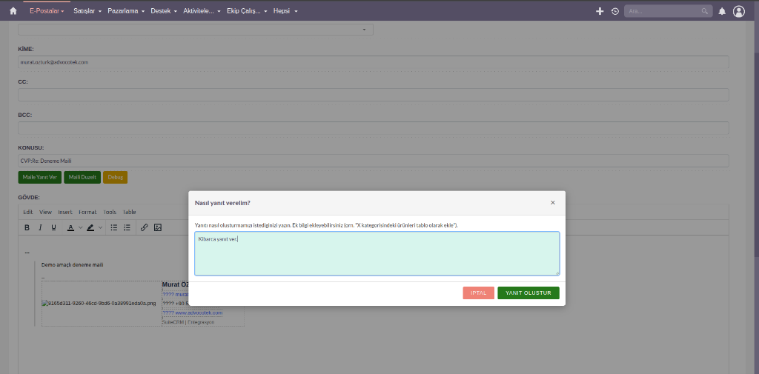
Task: Click the 'SuiteCRM | Entegrasyon' signature text
Action: click(188, 322)
